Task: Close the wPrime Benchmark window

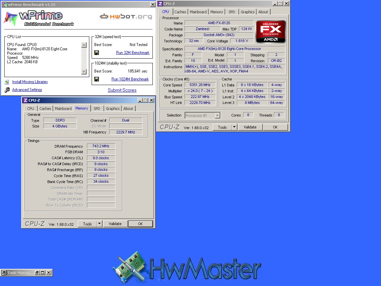Action: pos(152,4)
